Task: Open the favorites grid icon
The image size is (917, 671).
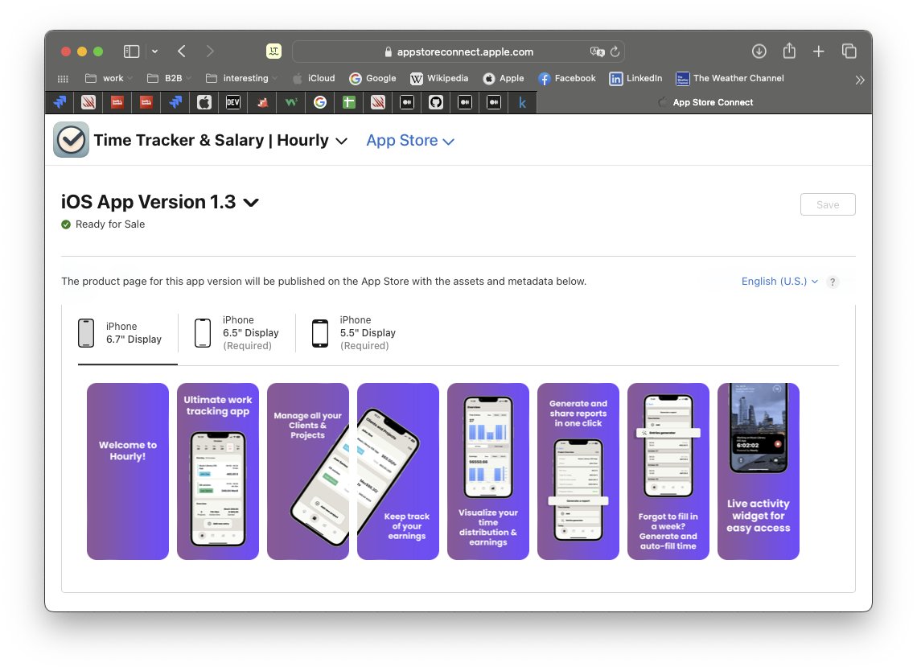Action: coord(64,78)
